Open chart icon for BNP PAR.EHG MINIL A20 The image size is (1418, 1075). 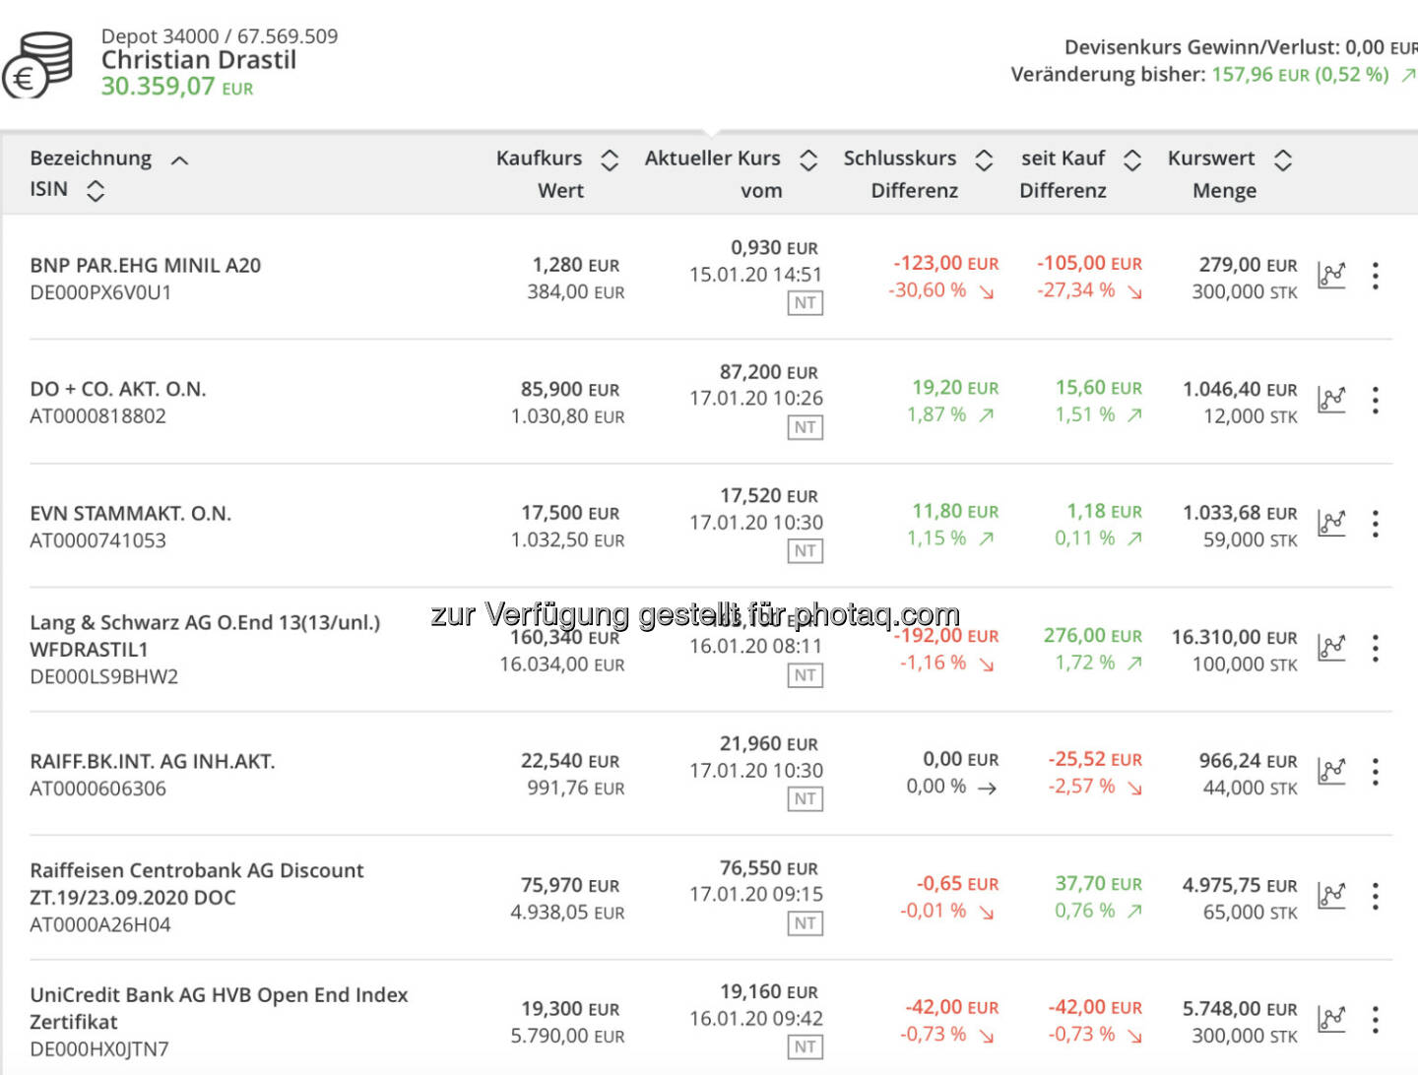click(1331, 275)
